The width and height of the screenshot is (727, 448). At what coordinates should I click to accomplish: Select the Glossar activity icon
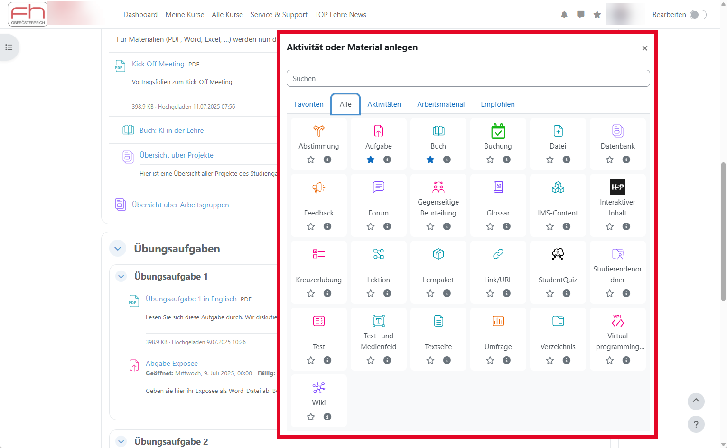pos(498,187)
